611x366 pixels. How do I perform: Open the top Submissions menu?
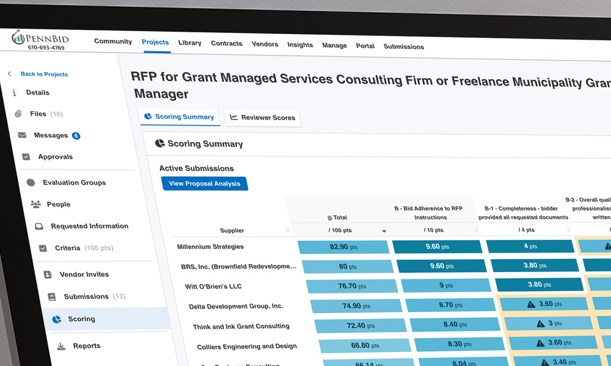(x=404, y=47)
